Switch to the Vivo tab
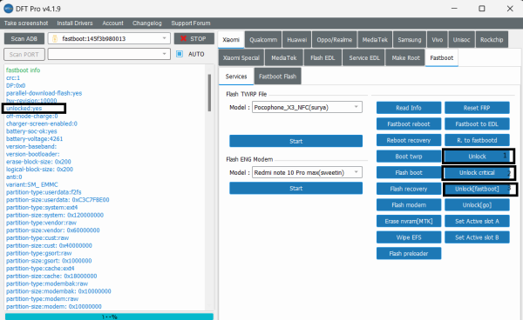 (438, 40)
